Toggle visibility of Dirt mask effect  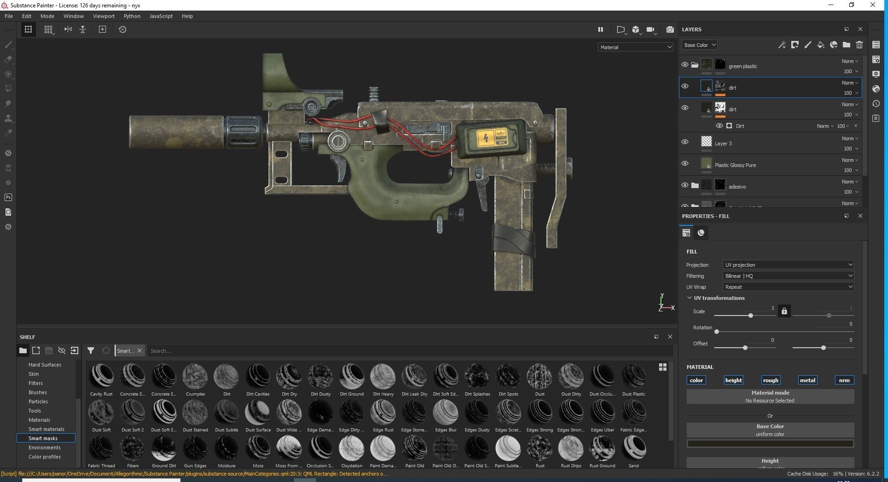pyautogui.click(x=719, y=126)
